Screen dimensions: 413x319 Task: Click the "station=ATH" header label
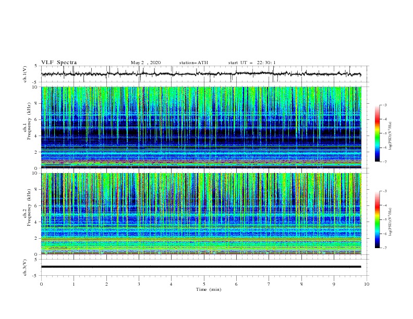click(x=193, y=63)
